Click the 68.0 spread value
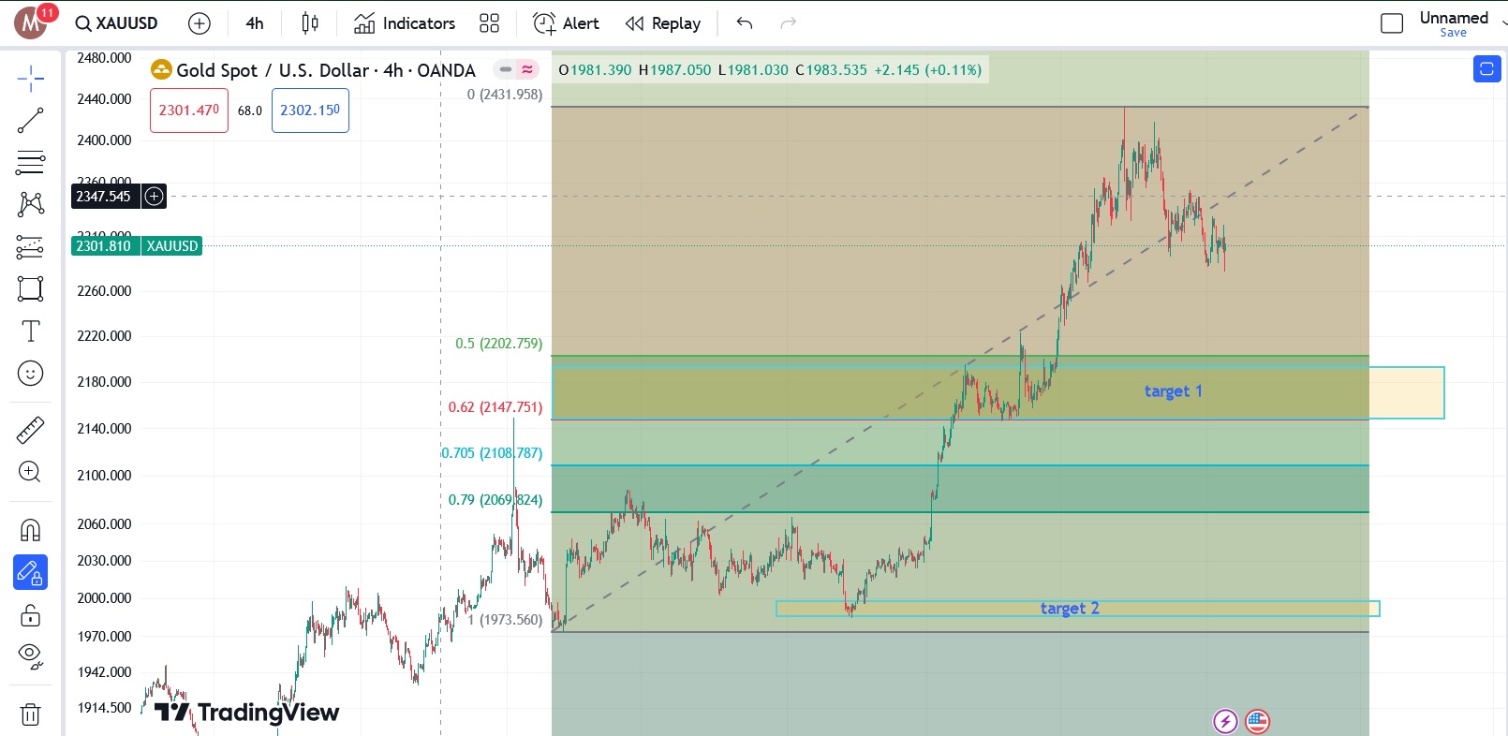Viewport: 1508px width, 736px height. (250, 111)
